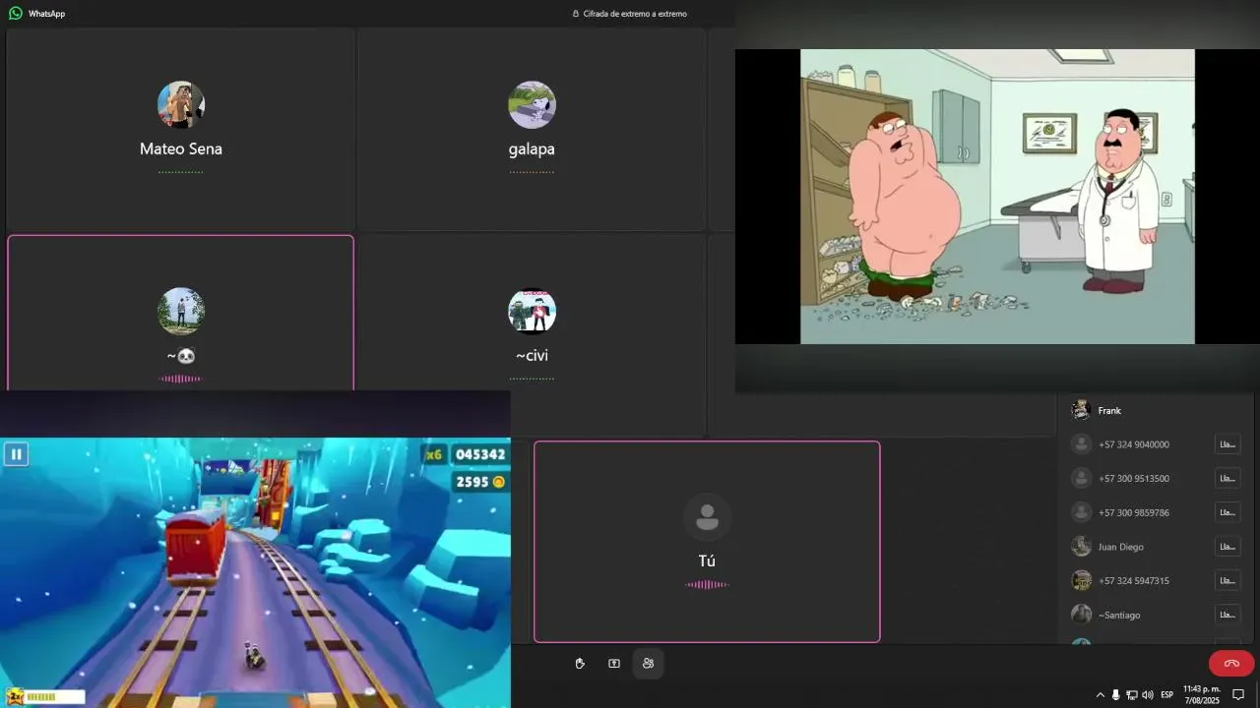Click the panda participant's profile avatar
The width and height of the screenshot is (1260, 708).
tap(181, 311)
